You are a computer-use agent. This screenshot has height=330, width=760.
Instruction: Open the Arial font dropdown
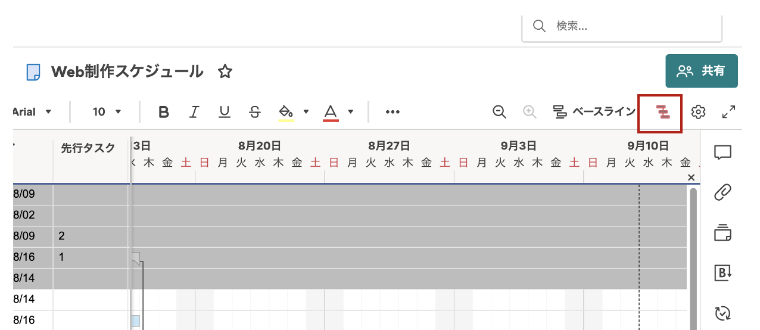point(33,111)
